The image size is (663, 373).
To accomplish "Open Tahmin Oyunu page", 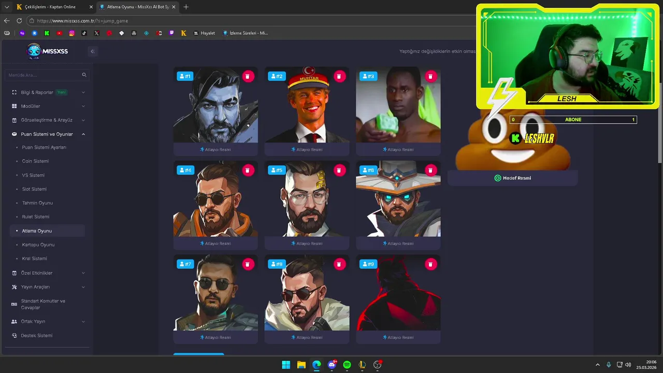I will [x=37, y=203].
